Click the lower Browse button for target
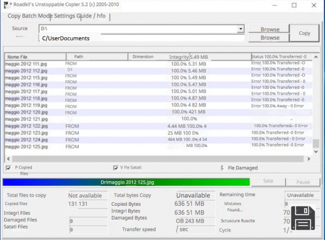Screen dimensions: 325x240 [x=269, y=38]
